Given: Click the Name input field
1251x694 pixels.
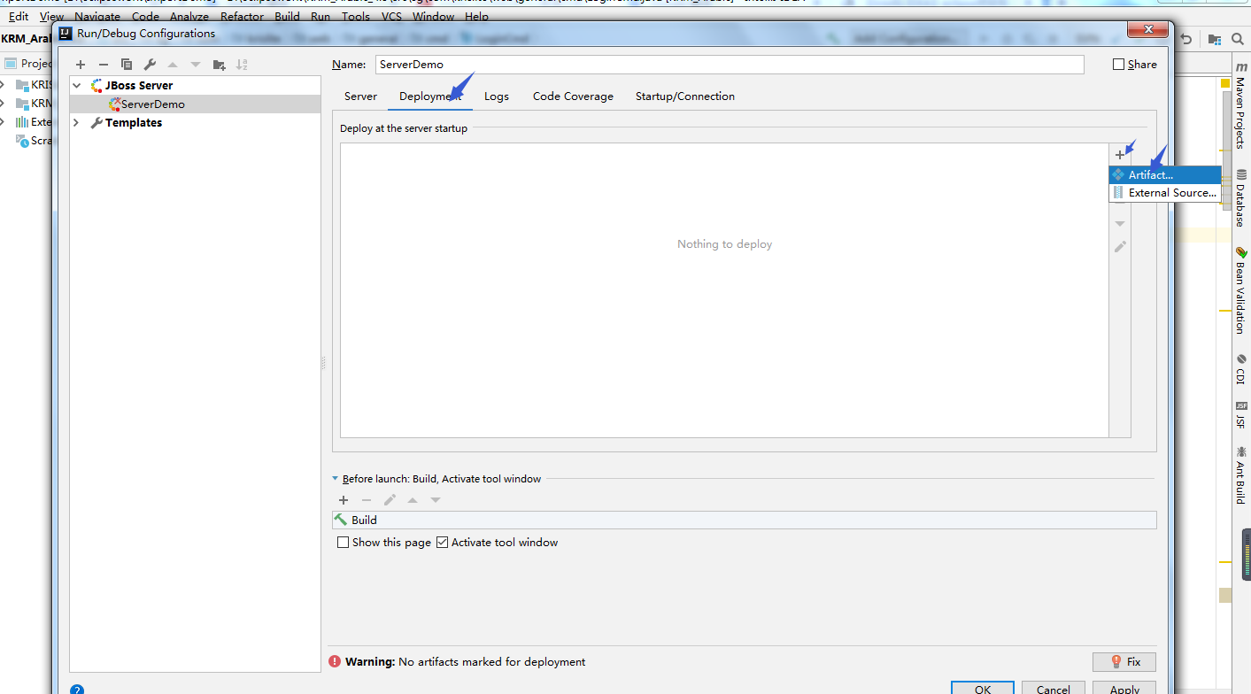Looking at the screenshot, I should (x=730, y=65).
